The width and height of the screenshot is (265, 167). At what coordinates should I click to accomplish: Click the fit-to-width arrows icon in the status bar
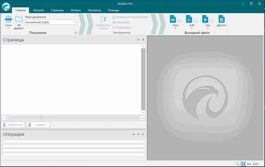[249, 164]
